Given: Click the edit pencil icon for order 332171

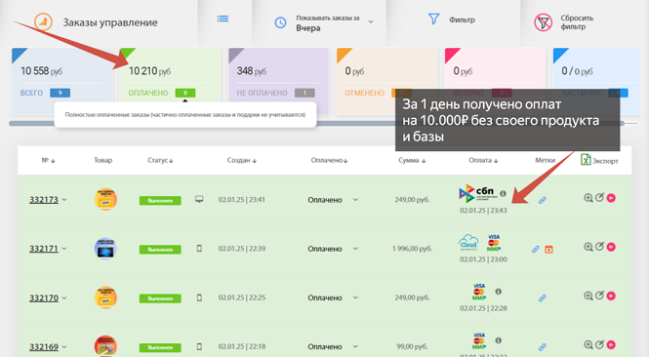Looking at the screenshot, I should [x=599, y=247].
